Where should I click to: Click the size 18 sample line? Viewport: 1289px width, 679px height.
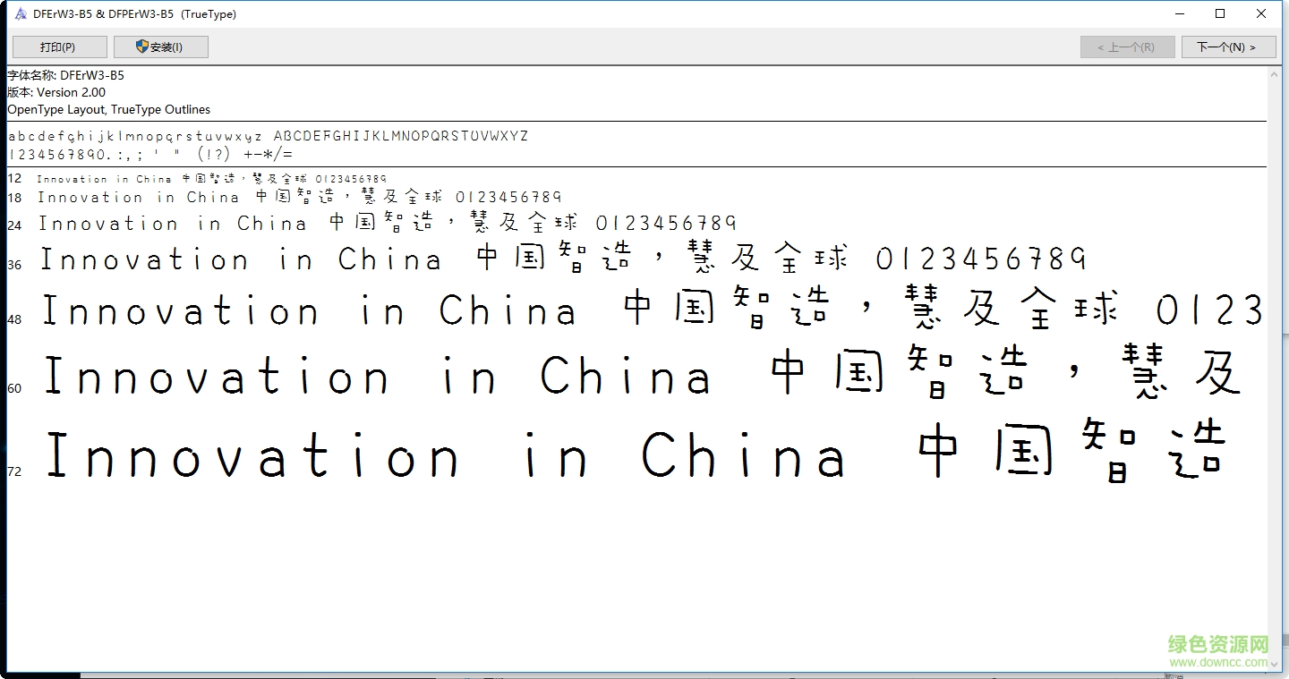[300, 197]
